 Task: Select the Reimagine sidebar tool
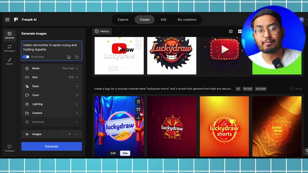pos(9,48)
